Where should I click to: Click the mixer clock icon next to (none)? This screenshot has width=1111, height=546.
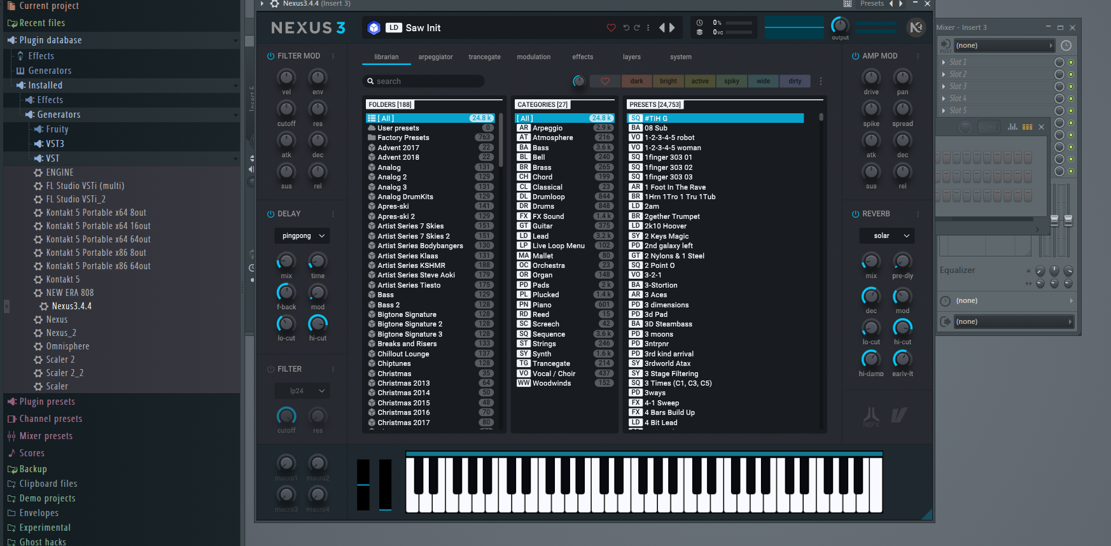(x=1066, y=45)
